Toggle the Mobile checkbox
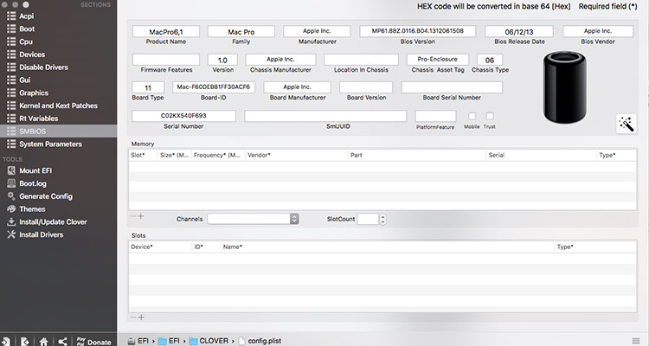 (472, 116)
